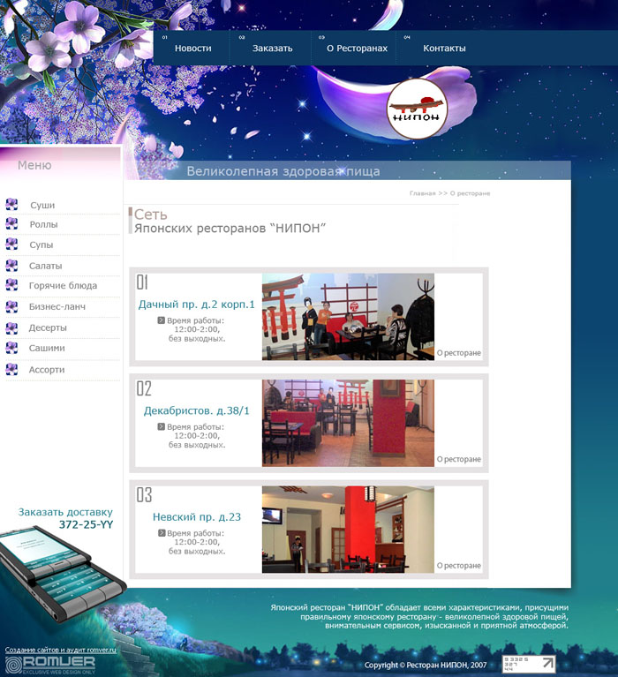Click the 01 number in first card
The height and width of the screenshot is (677, 618).
(x=142, y=282)
